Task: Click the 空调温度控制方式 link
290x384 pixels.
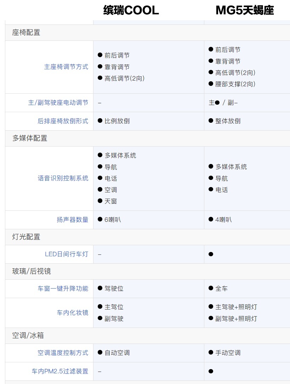Action: (63, 353)
